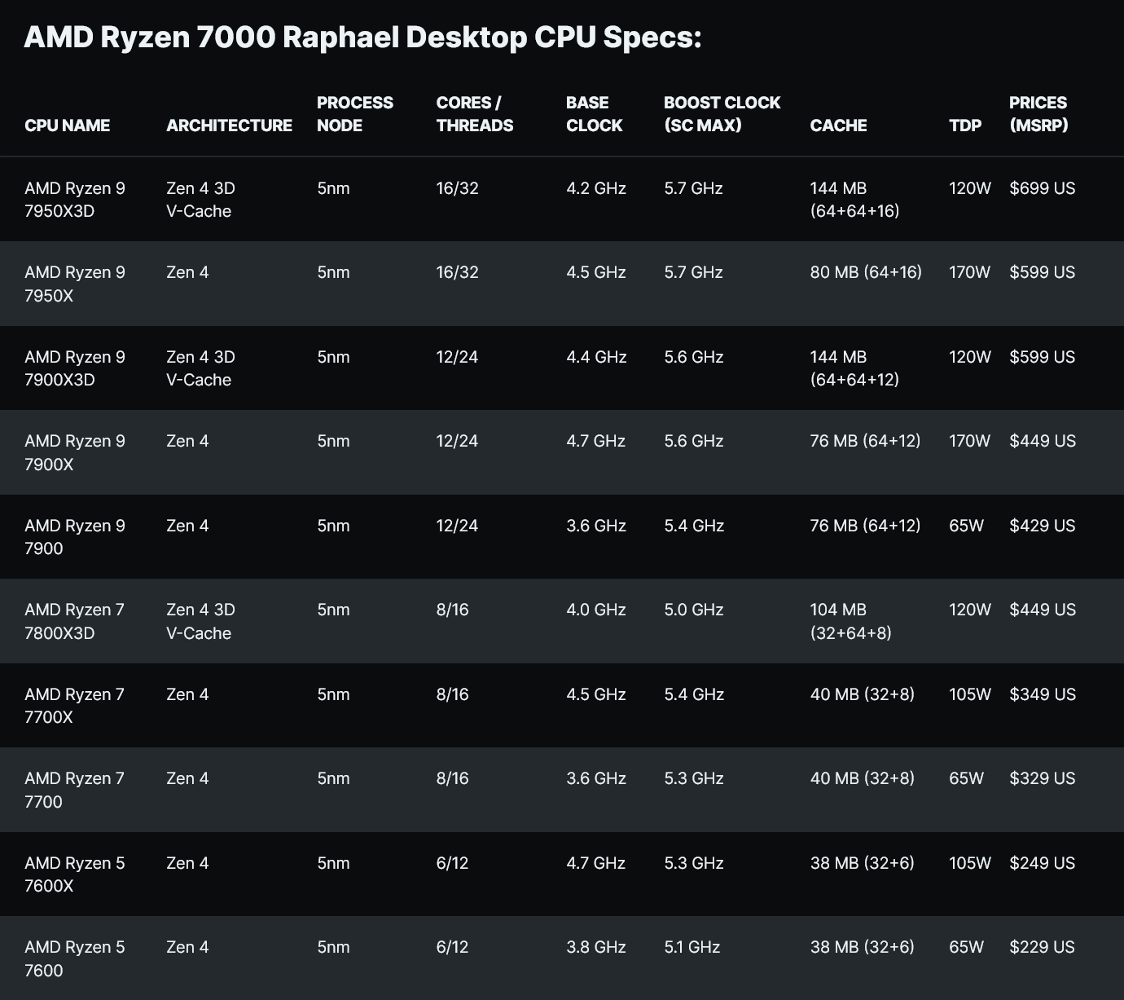
Task: Click 76 MB (64+12) cache in 7900 row
Action: point(865,526)
